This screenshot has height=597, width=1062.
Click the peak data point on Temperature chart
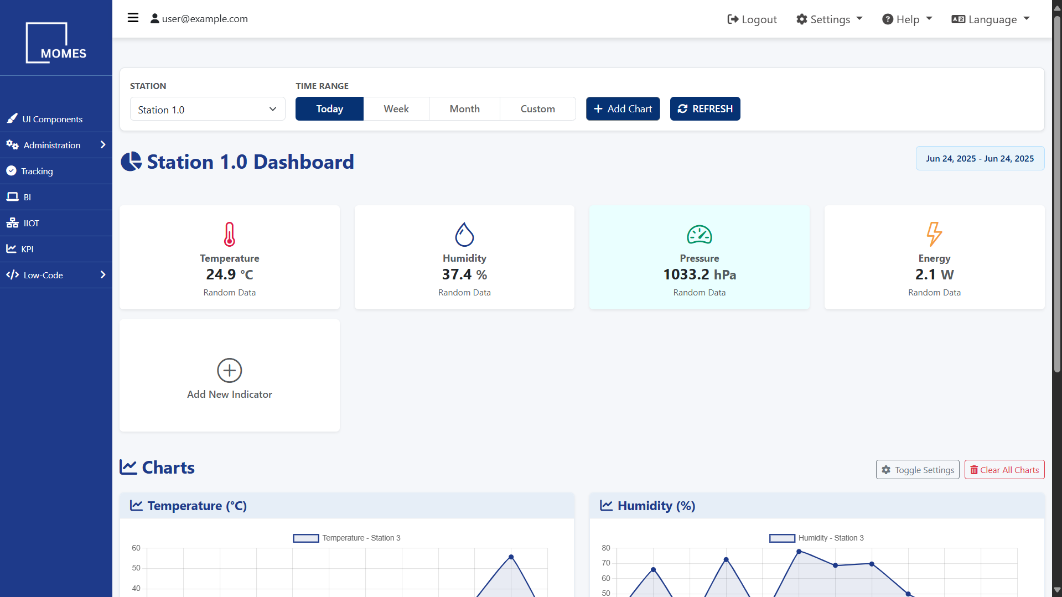tap(511, 557)
